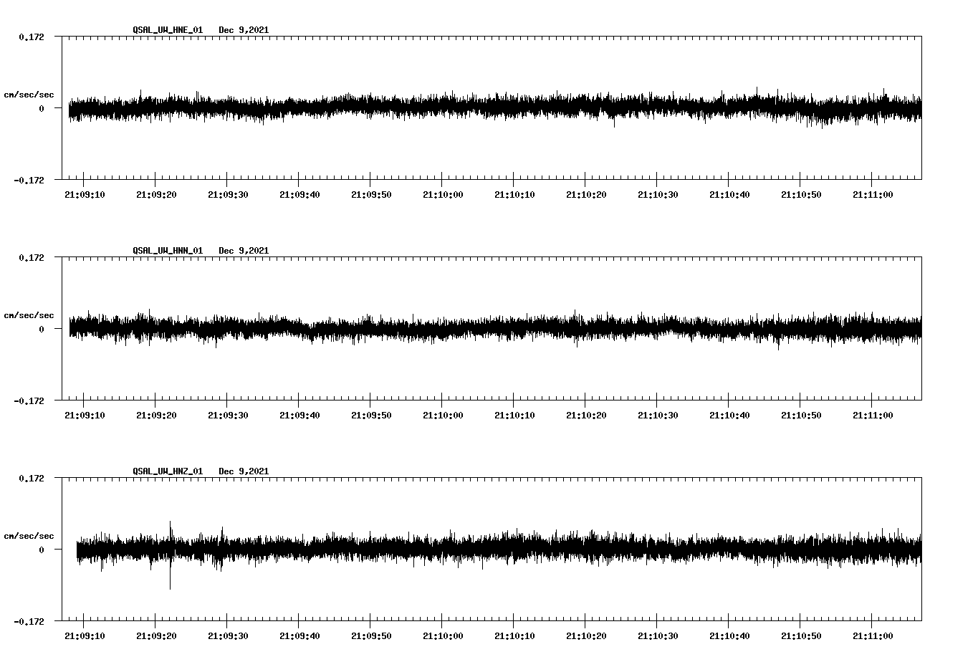
Task: Click the 21:10:30 time label under HNZ plot
Action: 658,636
